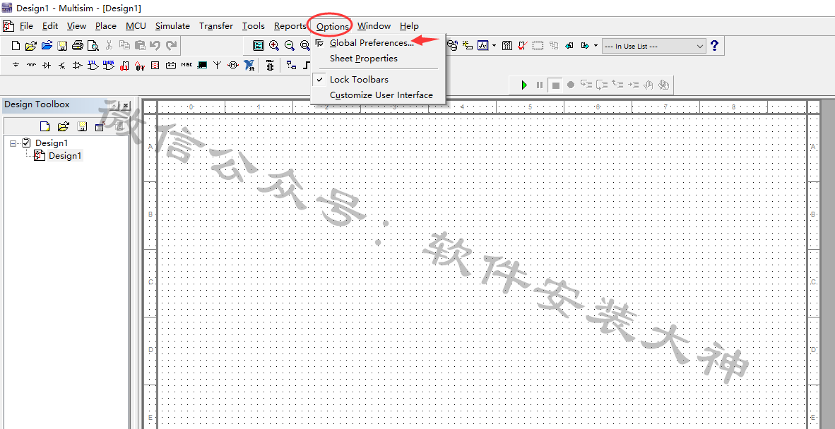Place a CMOS logic gate component
This screenshot has height=429, width=835.
pyautogui.click(x=109, y=66)
